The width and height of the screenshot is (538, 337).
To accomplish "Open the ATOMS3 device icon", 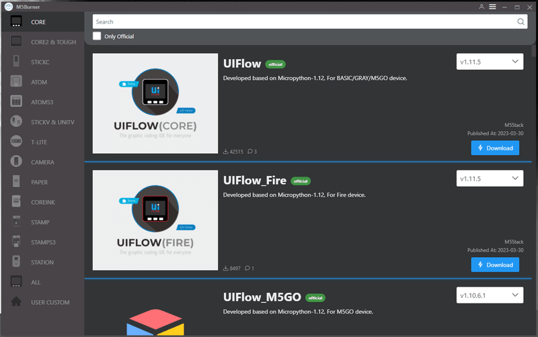I will 16,101.
